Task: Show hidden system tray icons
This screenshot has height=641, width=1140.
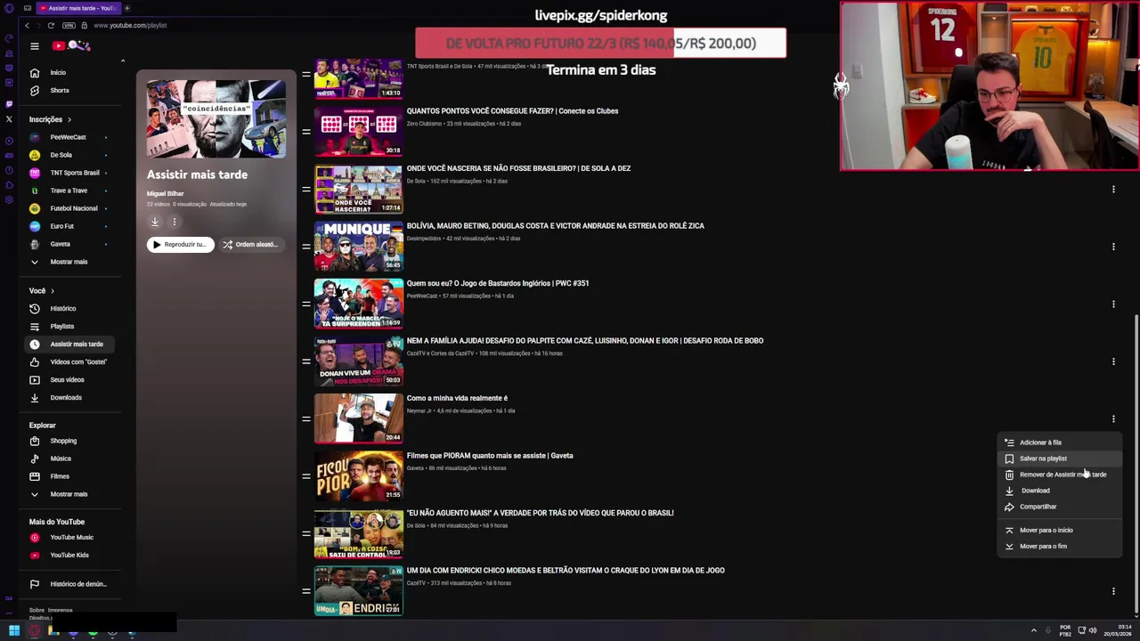Action: tap(1034, 630)
